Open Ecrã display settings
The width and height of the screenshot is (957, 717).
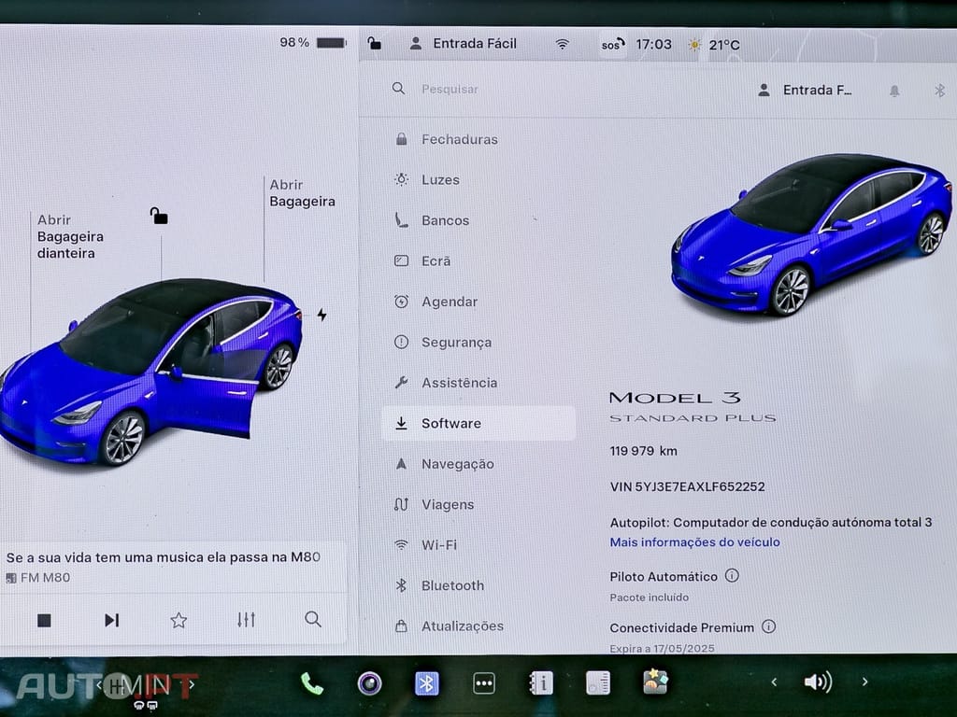(x=436, y=261)
